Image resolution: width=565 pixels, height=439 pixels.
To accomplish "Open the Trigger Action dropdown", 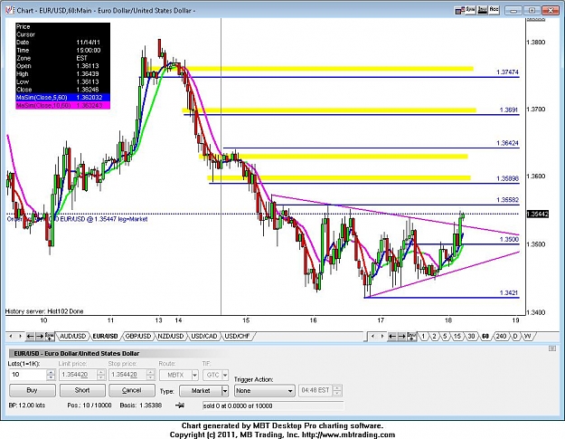I will click(264, 391).
